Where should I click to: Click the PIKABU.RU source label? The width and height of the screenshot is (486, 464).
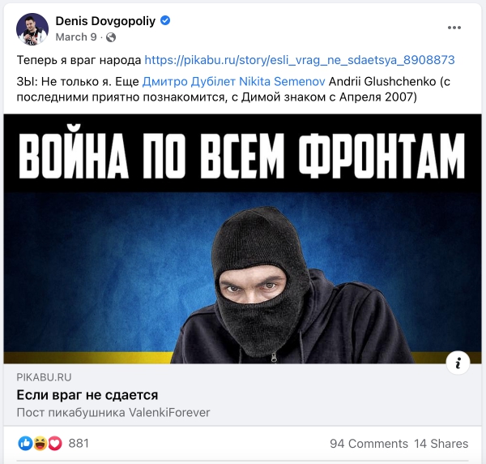tap(44, 377)
